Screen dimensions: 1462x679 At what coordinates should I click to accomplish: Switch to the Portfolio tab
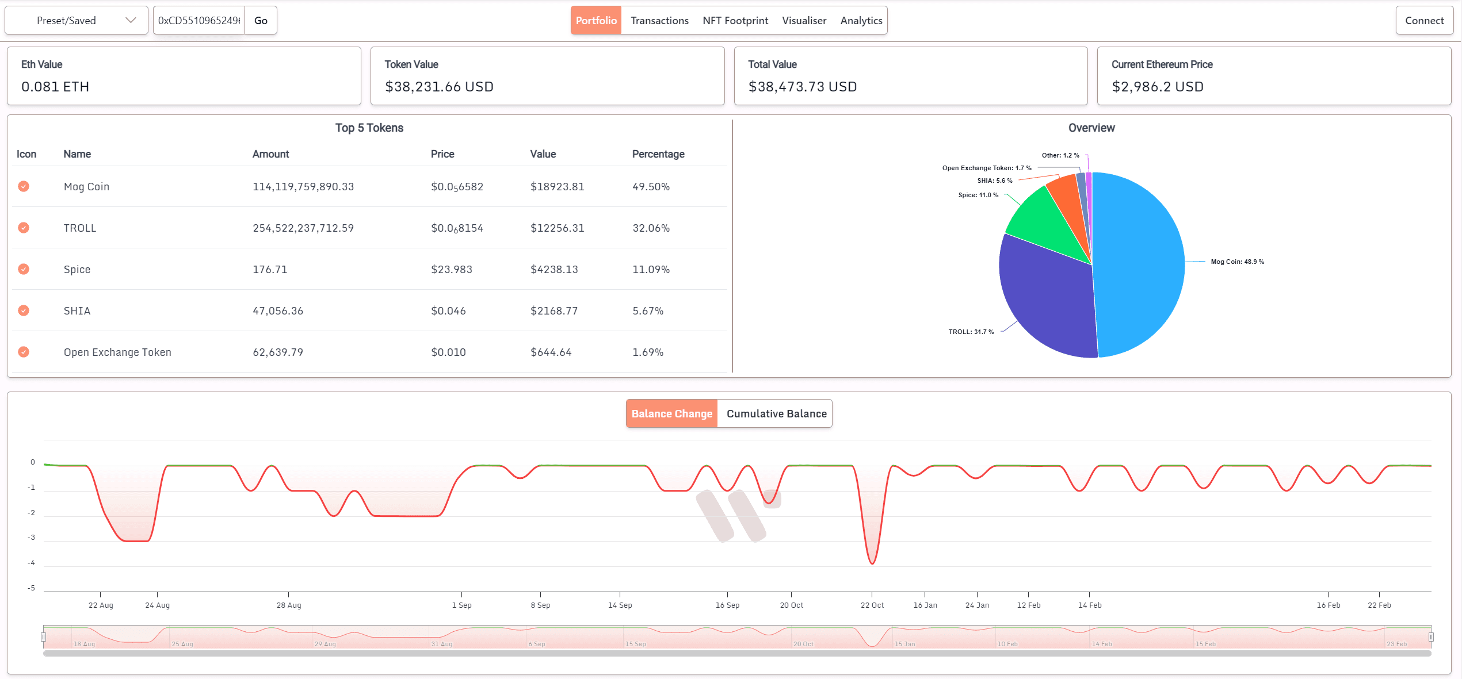coord(596,21)
